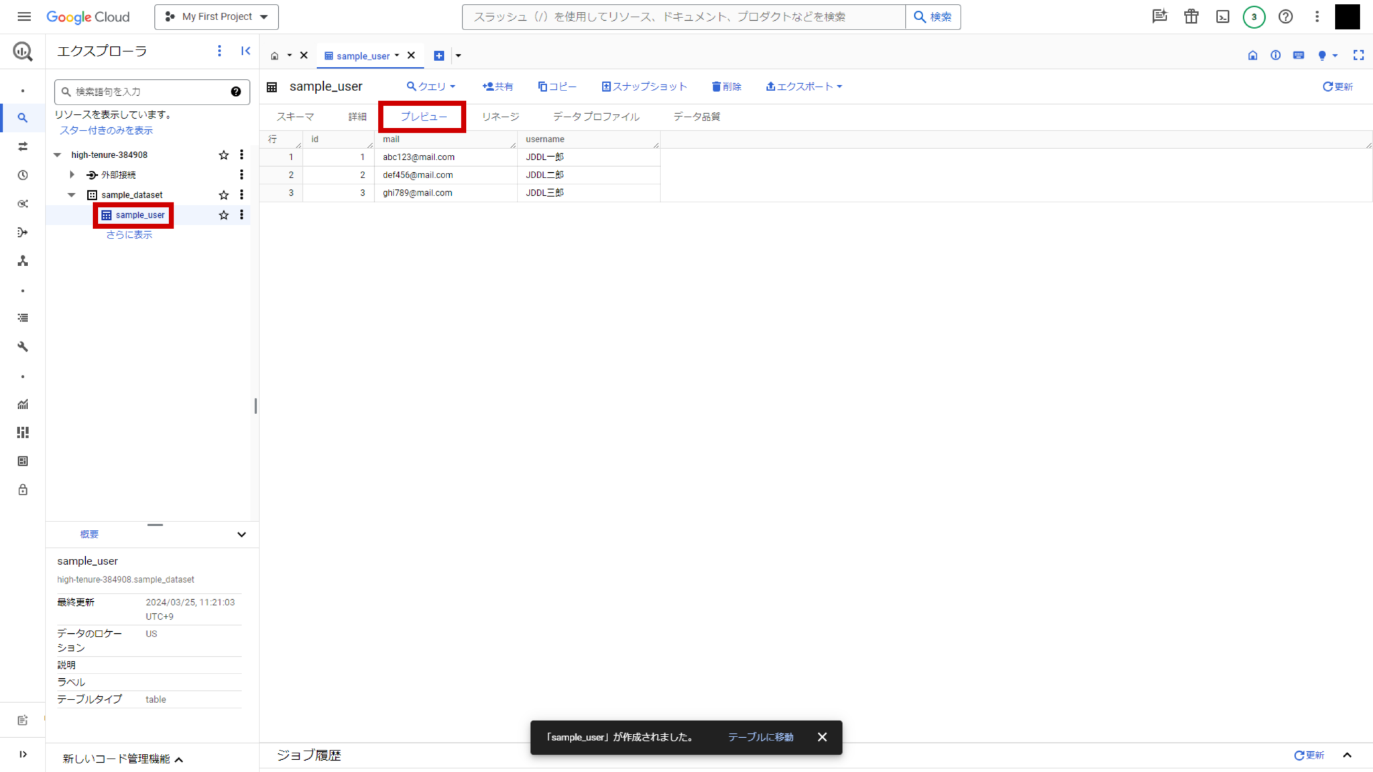1373x772 pixels.
Task: Star the high-tenure-384908 project
Action: pyautogui.click(x=224, y=155)
